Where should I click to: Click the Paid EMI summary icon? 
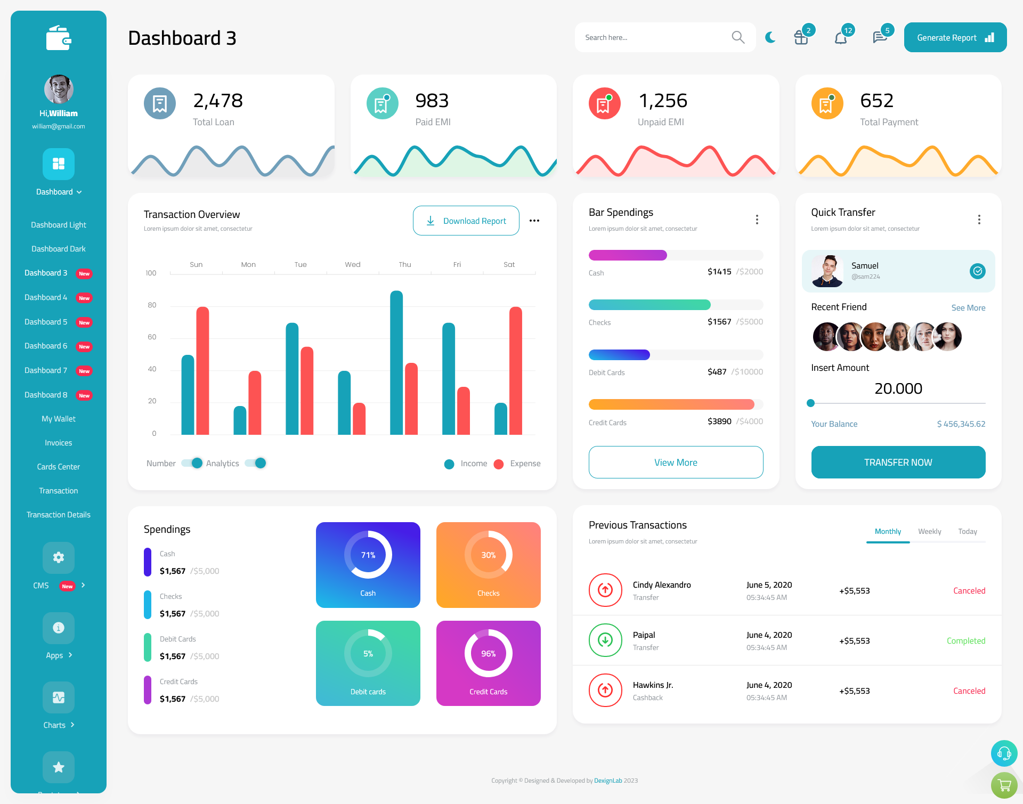[x=380, y=102]
